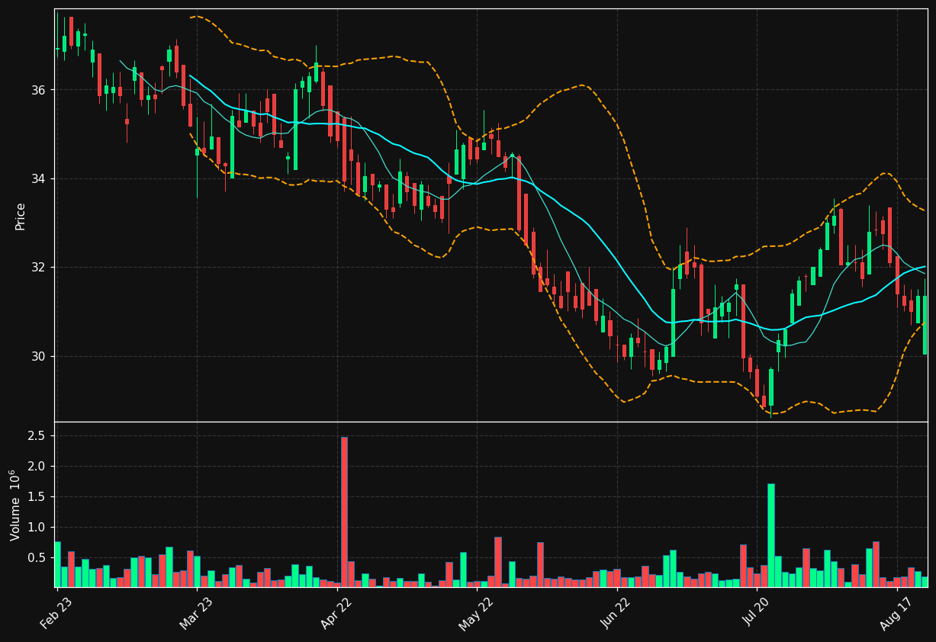Click the 1.0 volume tick label
Viewport: 936px width, 642px height.
(x=37, y=528)
